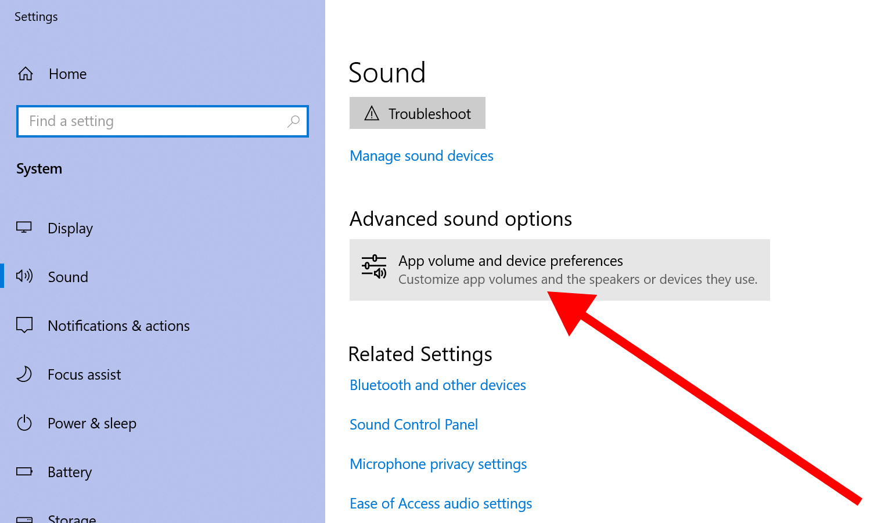
Task: Click the speaker icon beside Sound
Action: click(24, 276)
